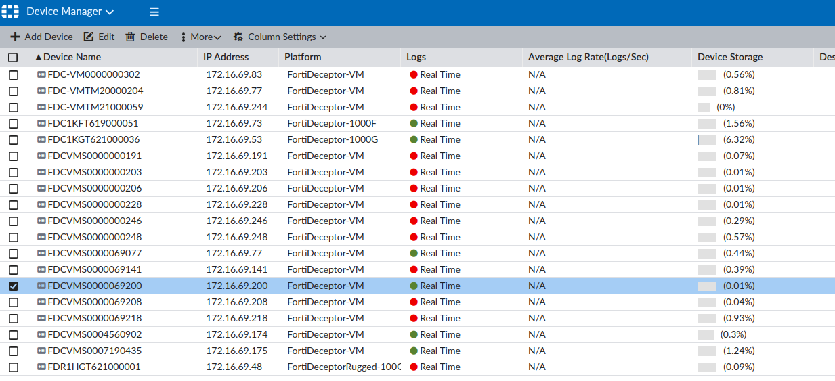Click device icon beside FDCVMS0000000228
The height and width of the screenshot is (381, 835).
click(41, 204)
